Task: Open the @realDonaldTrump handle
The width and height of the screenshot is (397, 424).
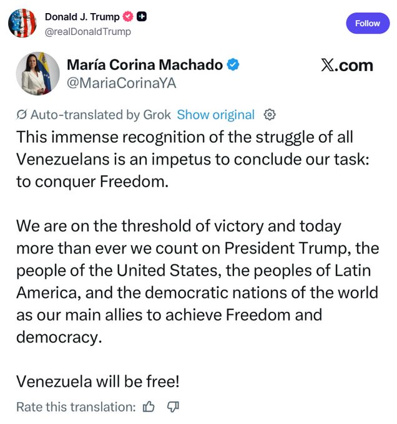Action: [87, 31]
